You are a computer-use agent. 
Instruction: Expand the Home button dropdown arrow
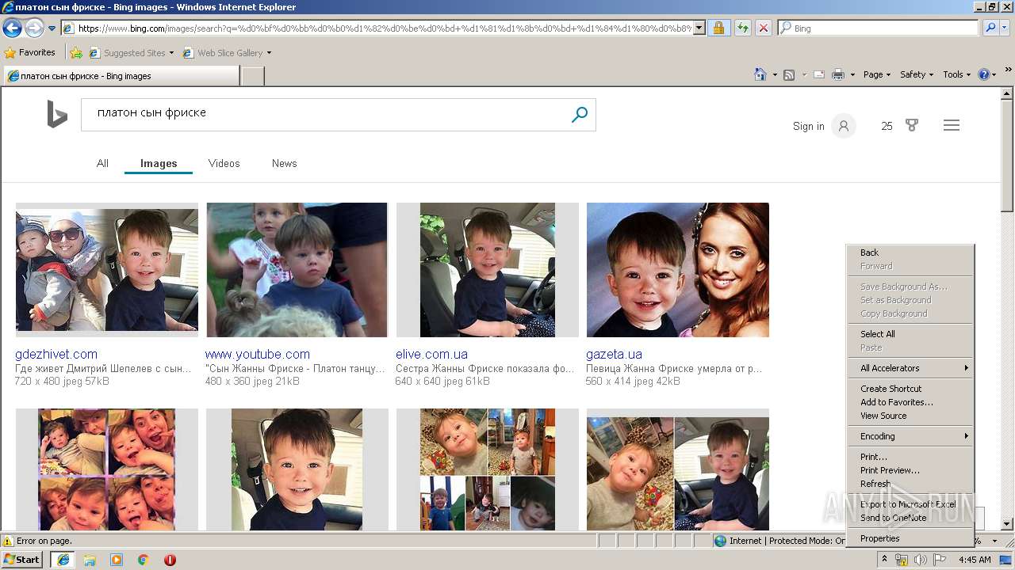[774, 74]
